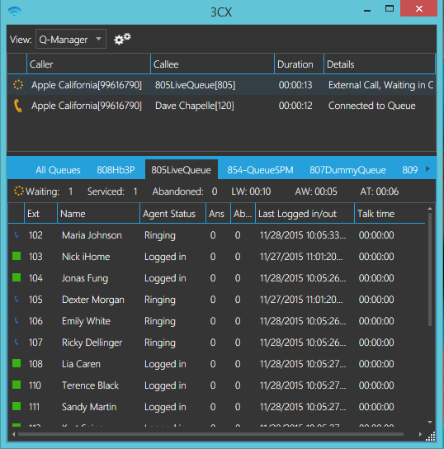
Task: Select the Ricky Dellinger agent name
Action: click(92, 343)
